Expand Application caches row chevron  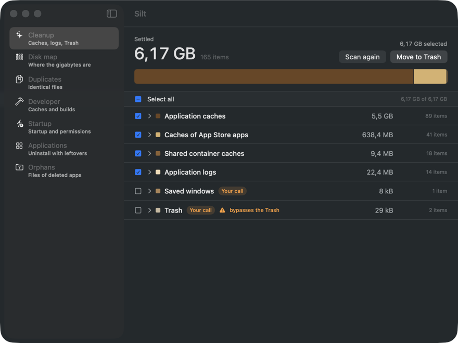pyautogui.click(x=149, y=116)
